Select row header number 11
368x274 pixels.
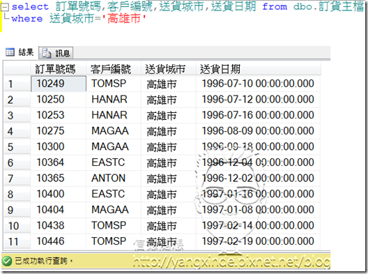coord(17,241)
